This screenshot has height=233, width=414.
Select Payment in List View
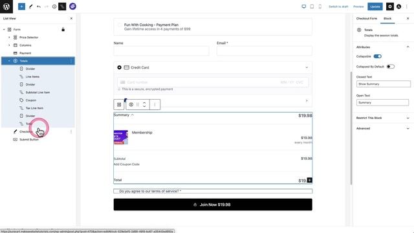coord(25,53)
